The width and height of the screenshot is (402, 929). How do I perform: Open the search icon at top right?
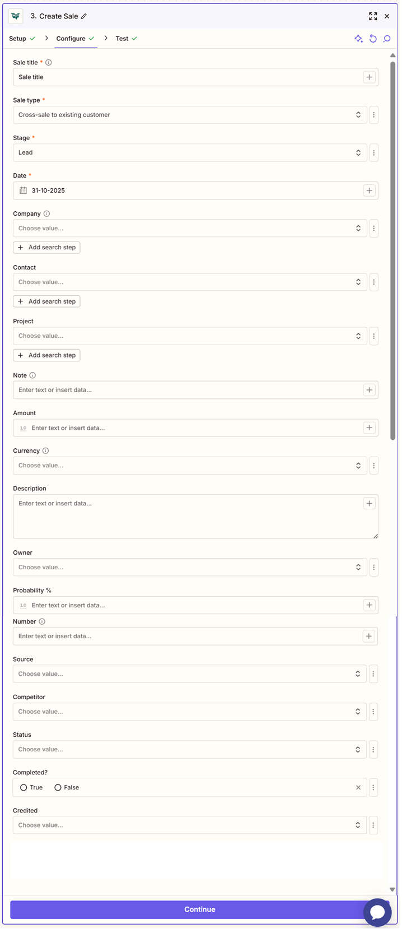coord(387,39)
